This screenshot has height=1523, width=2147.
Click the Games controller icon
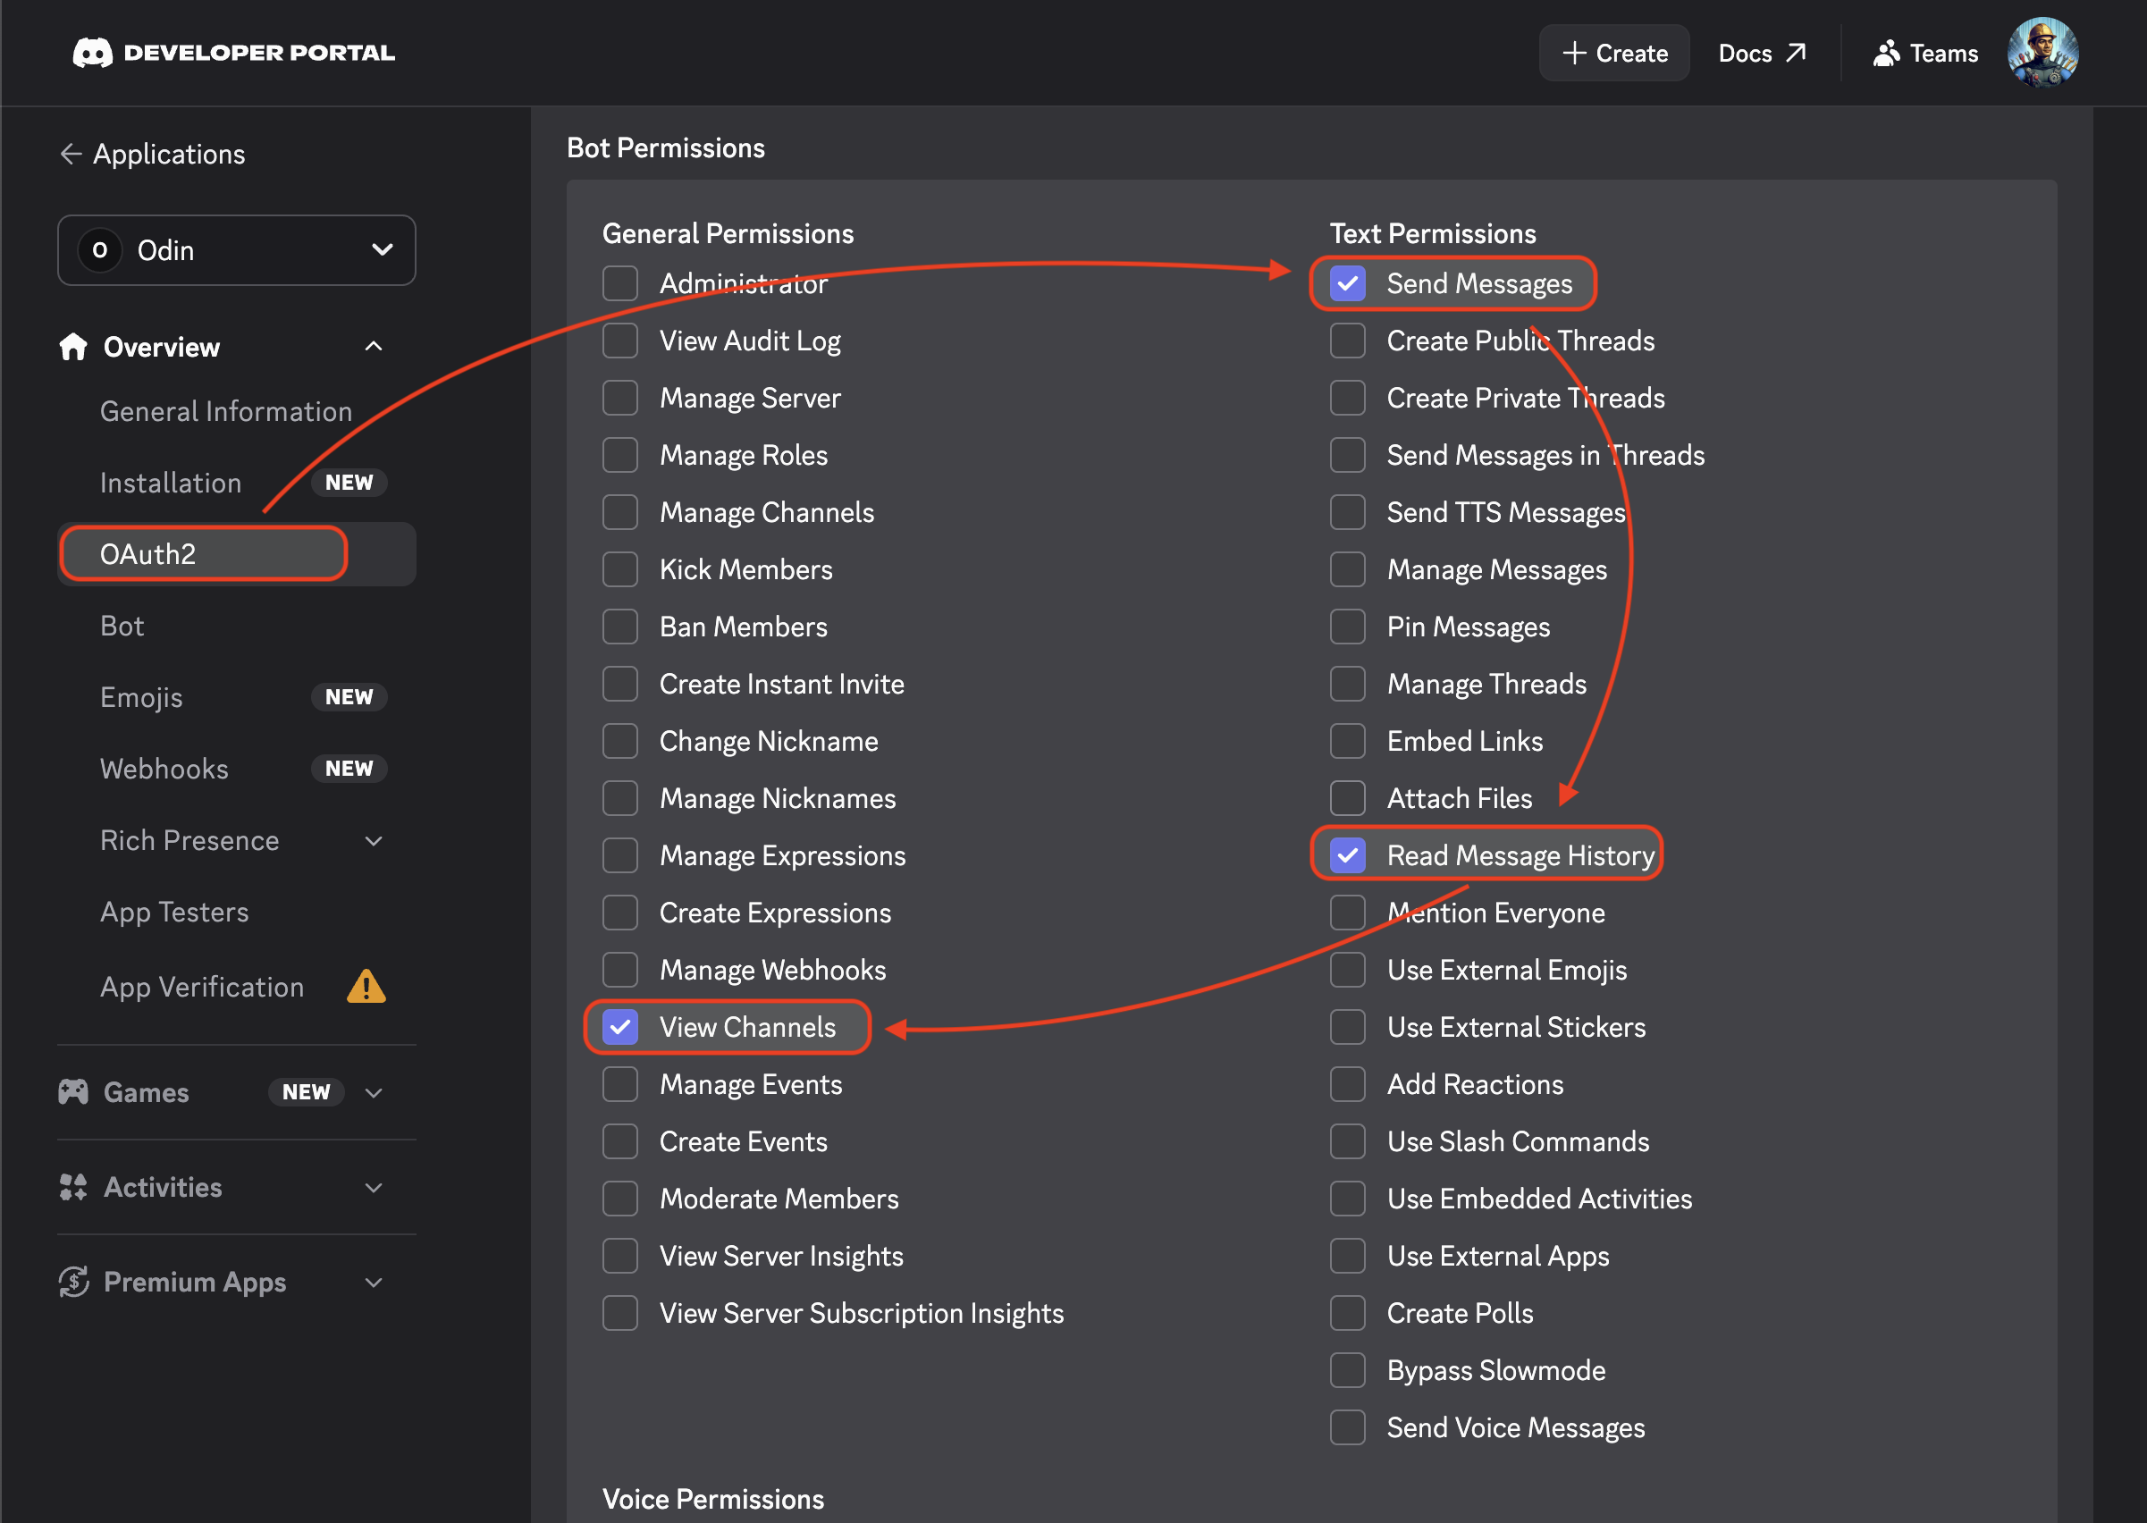pyautogui.click(x=73, y=1091)
